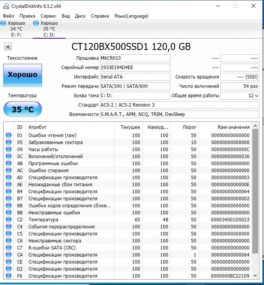Screen dimensions: 264x285
Task: Open the Сервис menu
Action: pos(48,16)
